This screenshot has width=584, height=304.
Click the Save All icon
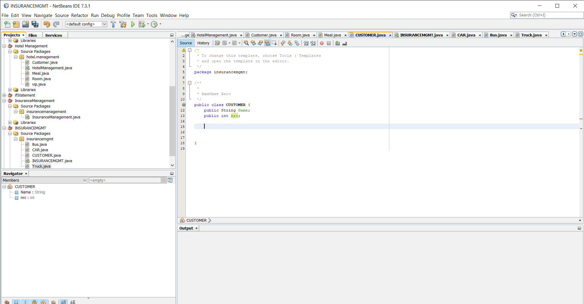pyautogui.click(x=35, y=24)
